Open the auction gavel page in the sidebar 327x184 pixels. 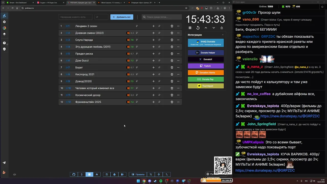[4, 16]
